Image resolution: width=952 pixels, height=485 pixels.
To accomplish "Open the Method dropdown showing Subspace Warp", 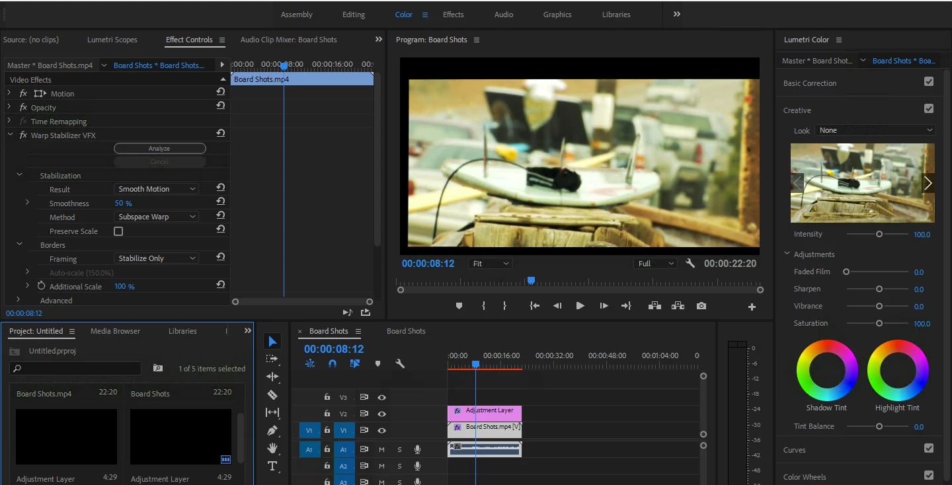I will 157,217.
